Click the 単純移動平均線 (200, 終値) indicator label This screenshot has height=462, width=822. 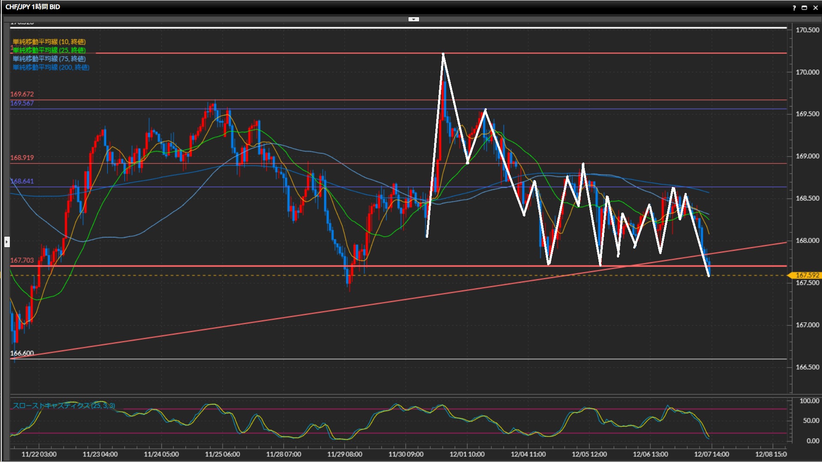(51, 67)
